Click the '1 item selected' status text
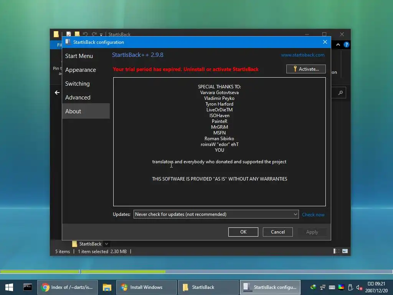The height and width of the screenshot is (295, 393). [93, 251]
